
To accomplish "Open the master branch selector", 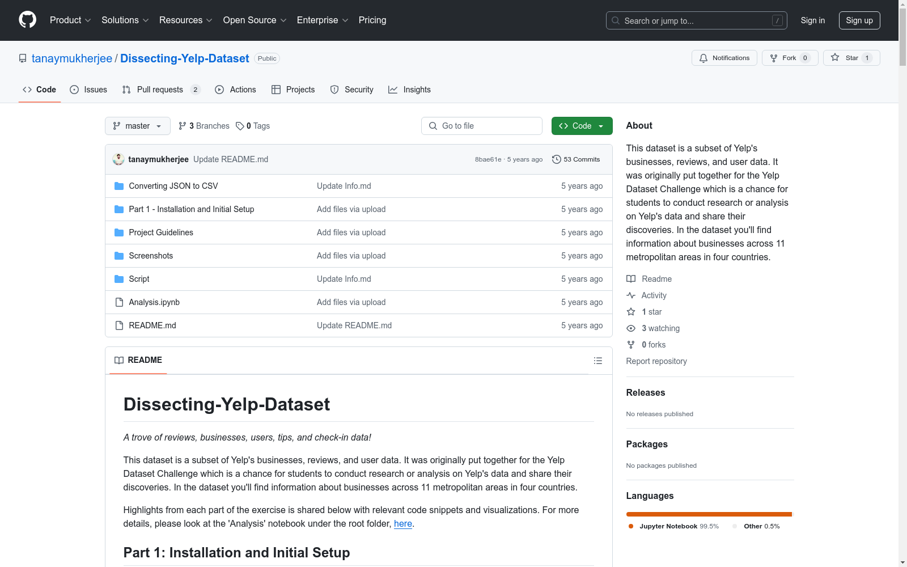I will [x=138, y=126].
